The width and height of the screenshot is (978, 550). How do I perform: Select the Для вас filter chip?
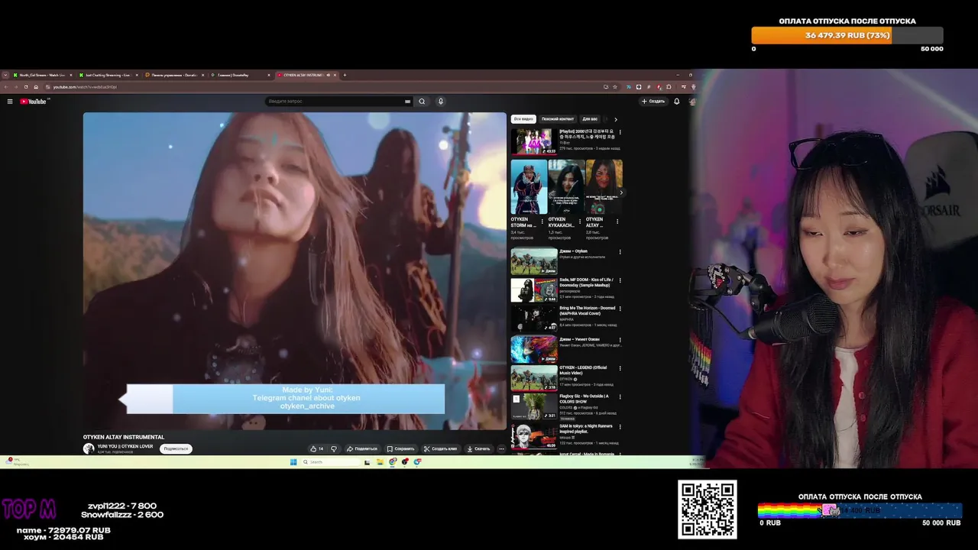[590, 119]
